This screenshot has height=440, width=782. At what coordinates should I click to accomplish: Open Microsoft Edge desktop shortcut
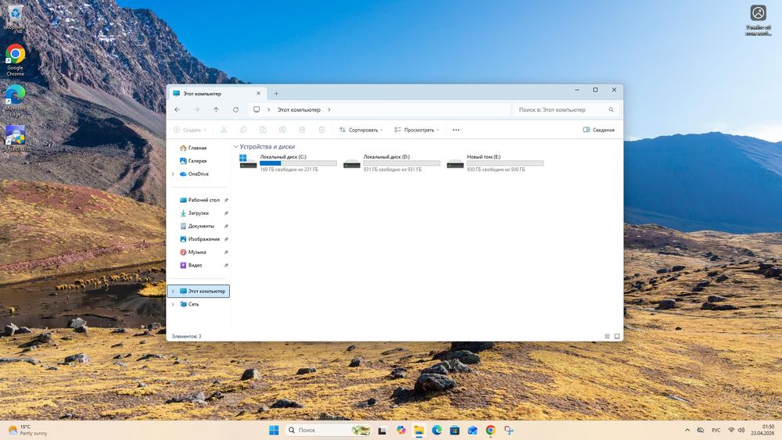tap(15, 101)
